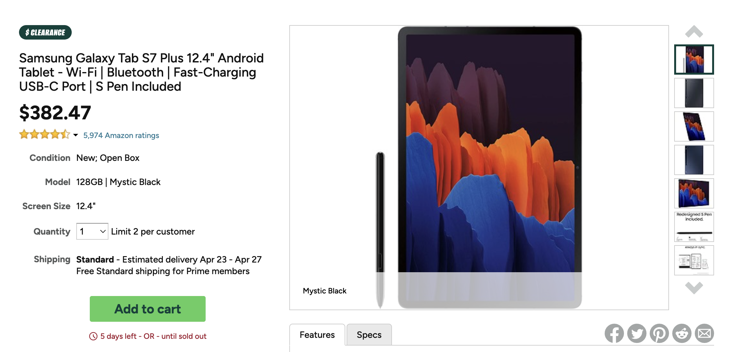
Task: Switch to the Specs tab
Action: (369, 335)
